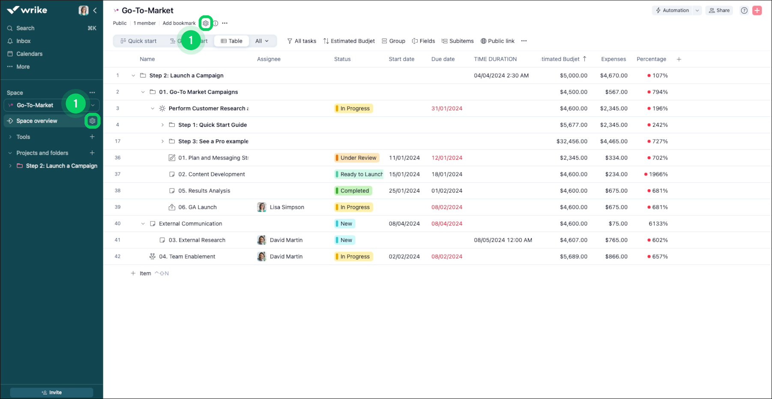Open the help question mark icon

click(x=744, y=11)
